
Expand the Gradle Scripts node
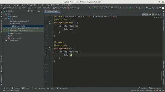[4, 40]
